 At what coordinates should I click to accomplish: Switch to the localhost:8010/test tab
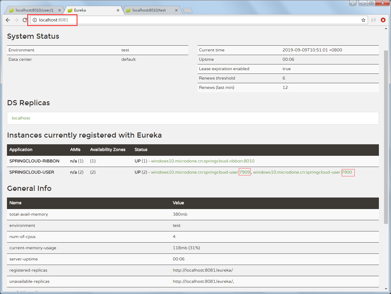pyautogui.click(x=151, y=10)
